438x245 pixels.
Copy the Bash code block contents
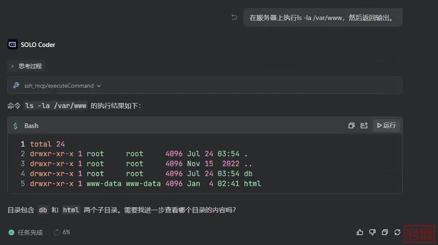pyautogui.click(x=351, y=126)
